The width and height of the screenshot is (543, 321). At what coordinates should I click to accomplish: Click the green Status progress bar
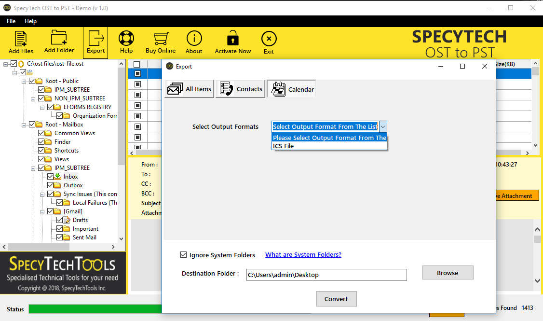(95, 309)
